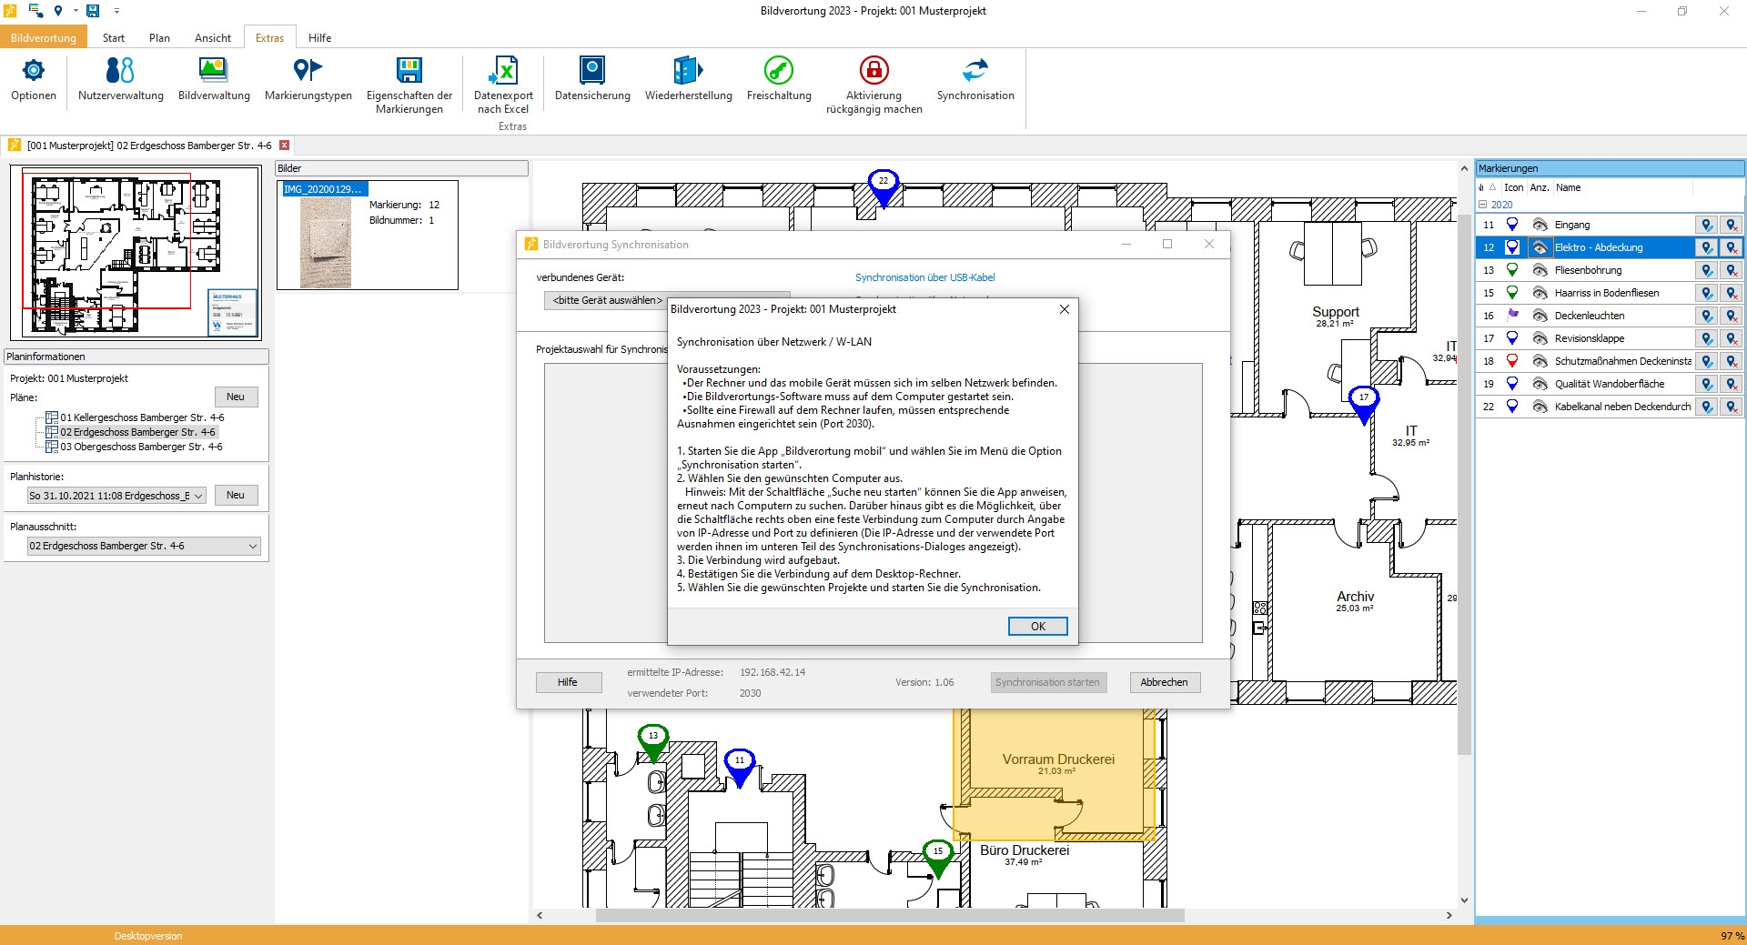The height and width of the screenshot is (945, 1747).
Task: Delete the Haarriss in Bodenfliesen marker
Action: coord(1731,293)
